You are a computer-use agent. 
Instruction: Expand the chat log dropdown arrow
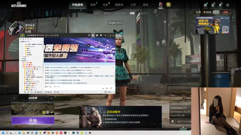pos(113,67)
